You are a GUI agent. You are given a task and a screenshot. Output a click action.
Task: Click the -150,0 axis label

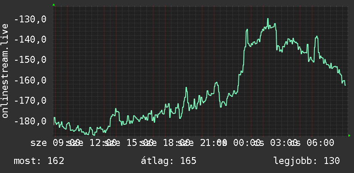pos(30,60)
